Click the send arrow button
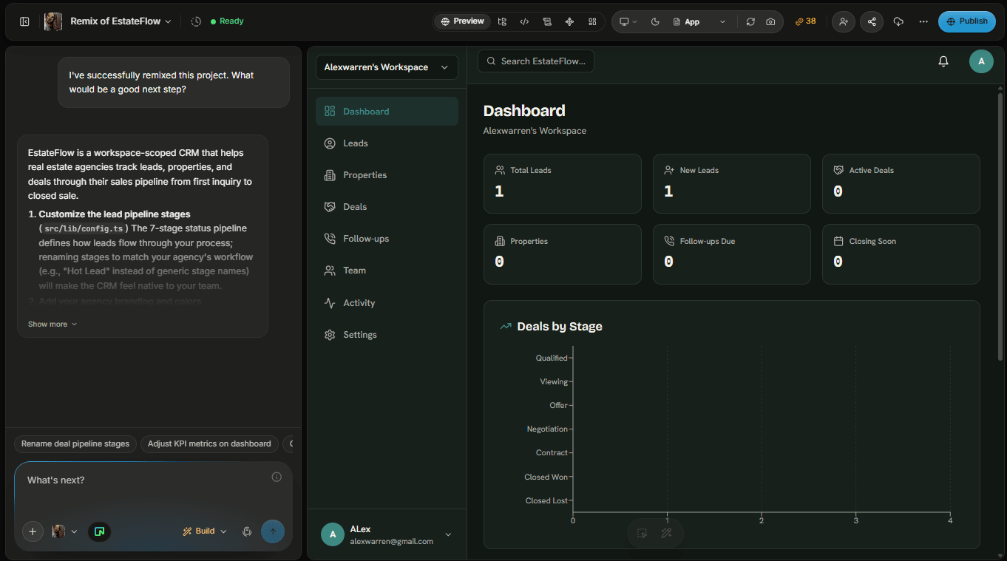 click(x=273, y=531)
